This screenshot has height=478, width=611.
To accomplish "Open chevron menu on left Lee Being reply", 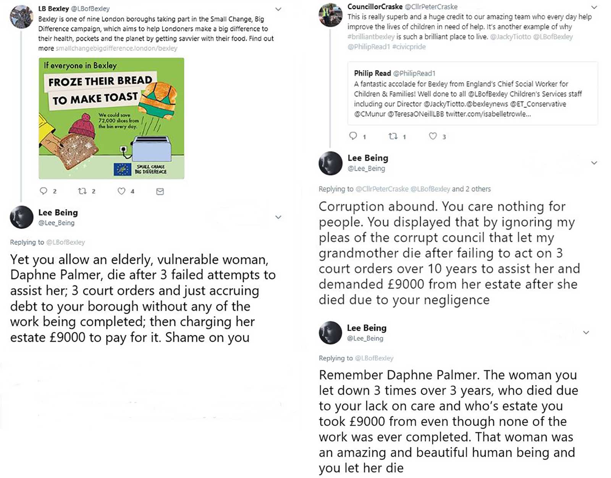I will tap(278, 217).
